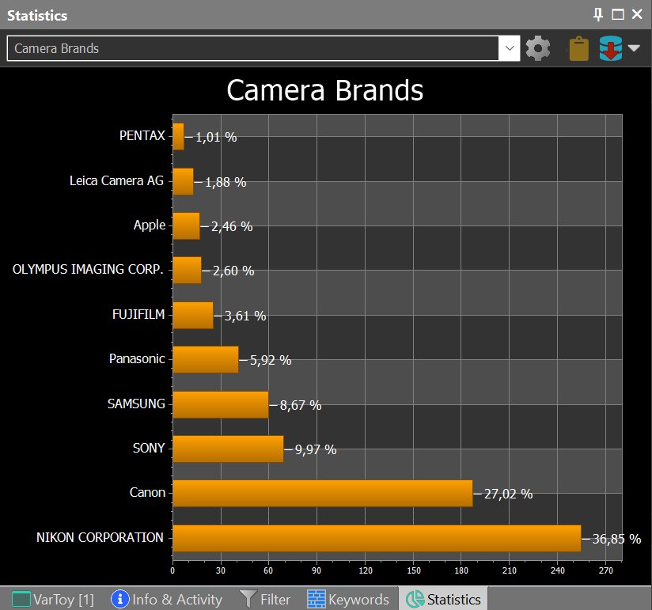Viewport: 652px width, 610px height.
Task: Copy the chart using the clipboard icon
Action: 577,47
